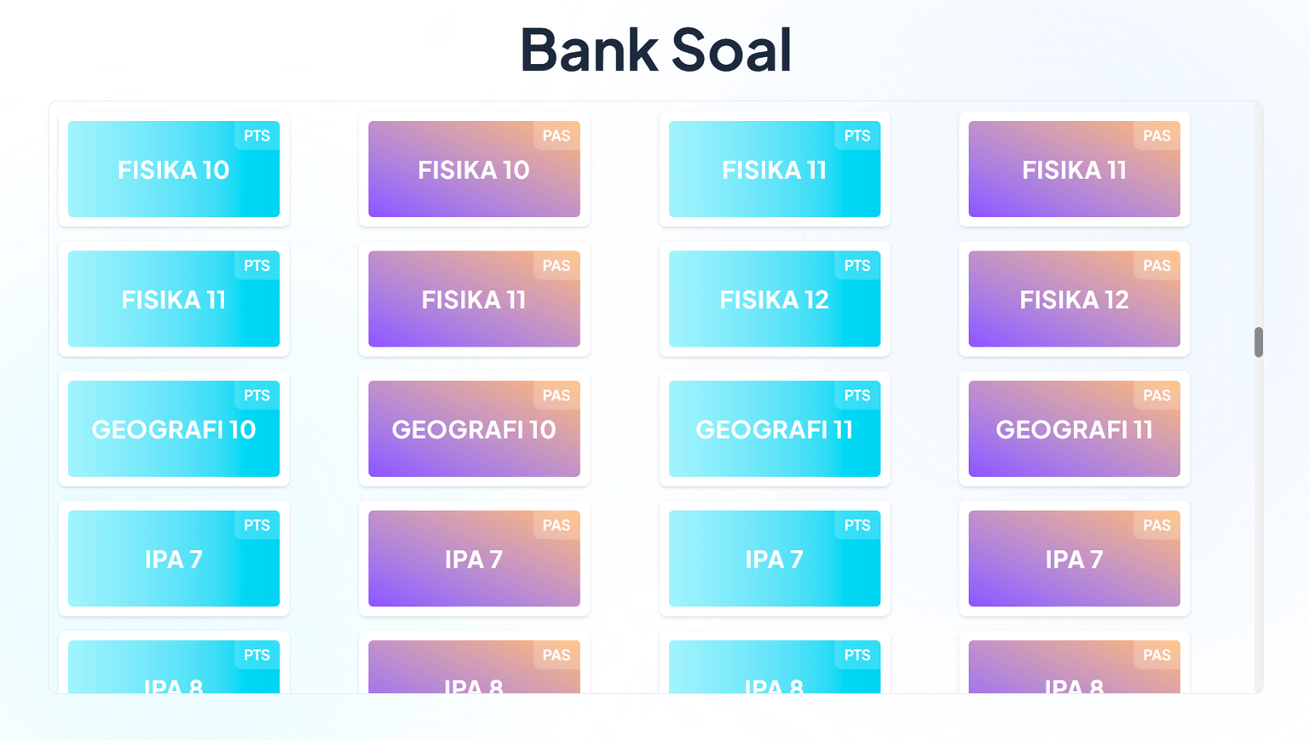Click the FISIKA 11 PAS card in the top row
Screen dimensions: 1309x740
point(1074,169)
